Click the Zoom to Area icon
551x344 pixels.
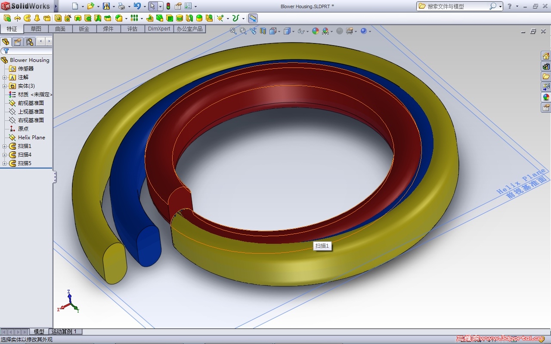click(243, 31)
